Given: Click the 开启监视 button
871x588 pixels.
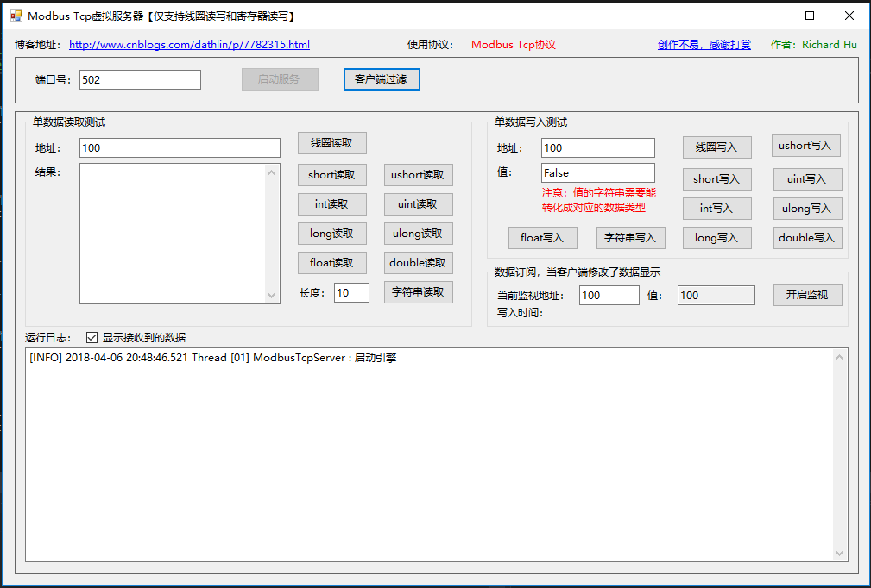Looking at the screenshot, I should tap(808, 295).
